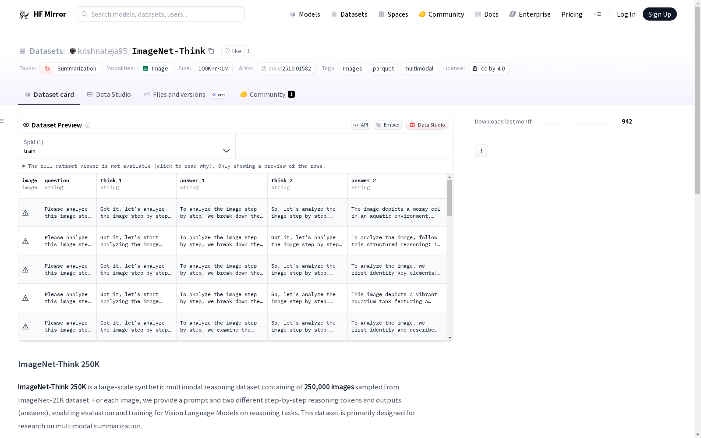This screenshot has height=438, width=701.
Task: Click the HF Mirror logo icon
Action: [24, 14]
